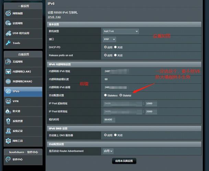Open the 联机类型 Native dropdown

(121, 31)
